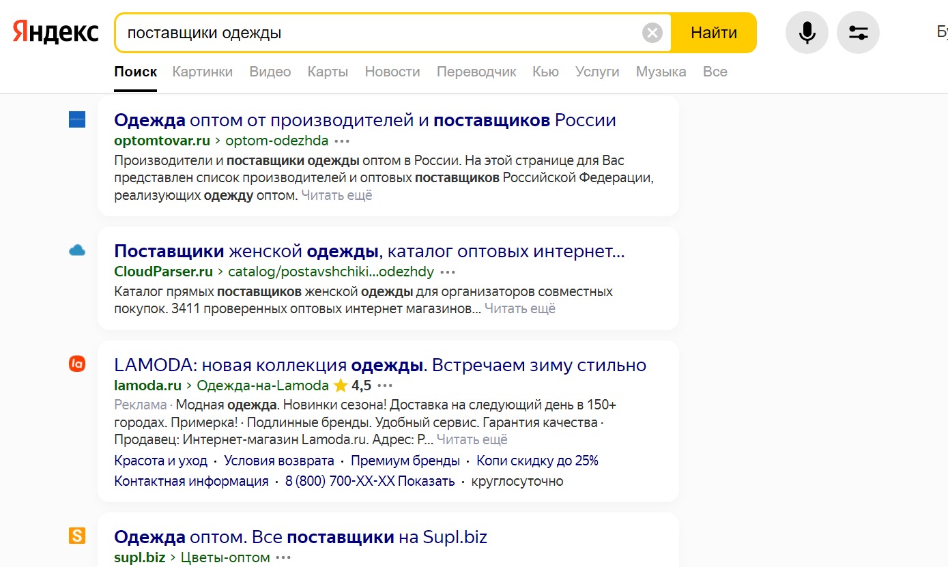Viewport: 948px width, 567px height.
Task: Open the Новости tab
Action: (392, 72)
